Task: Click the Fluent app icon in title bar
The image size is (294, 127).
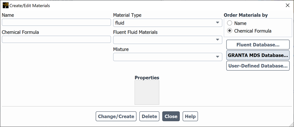Action: [x=5, y=5]
